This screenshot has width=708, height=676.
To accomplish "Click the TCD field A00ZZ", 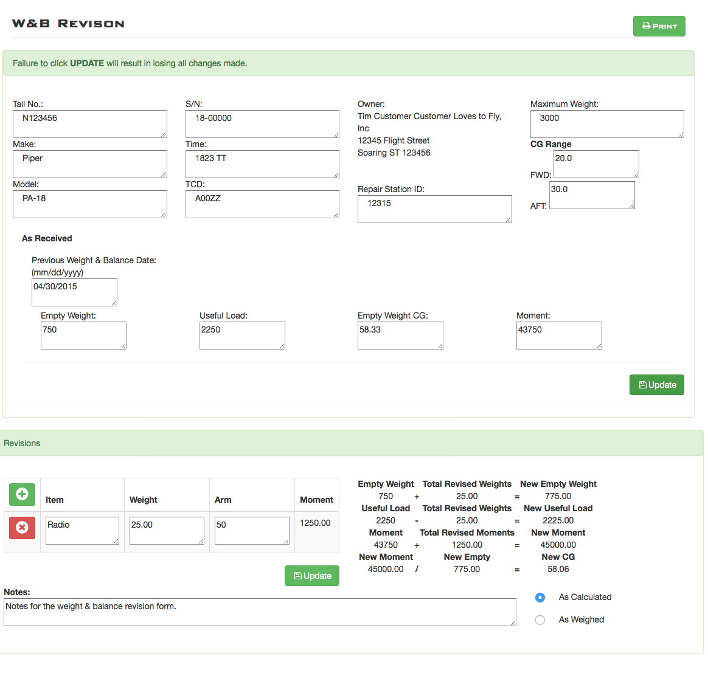I will tap(262, 204).
